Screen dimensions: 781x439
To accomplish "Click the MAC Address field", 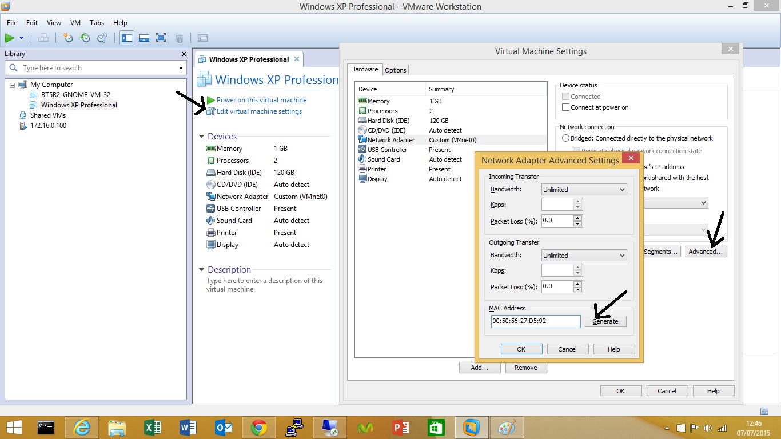I will (536, 321).
